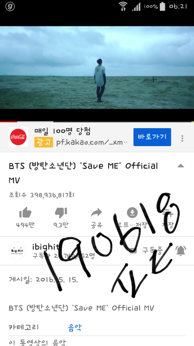
Task: Open the ad's three-dot options menu
Action: click(x=182, y=138)
